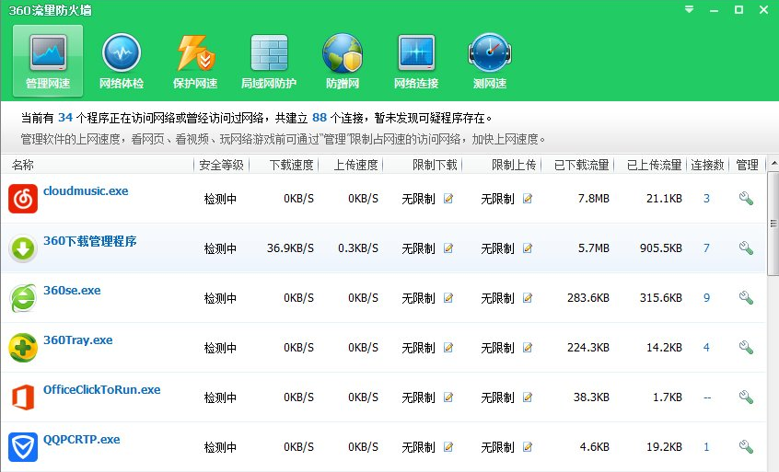Open the cloudmusic.exe name link
The height and width of the screenshot is (472, 779).
pos(86,191)
